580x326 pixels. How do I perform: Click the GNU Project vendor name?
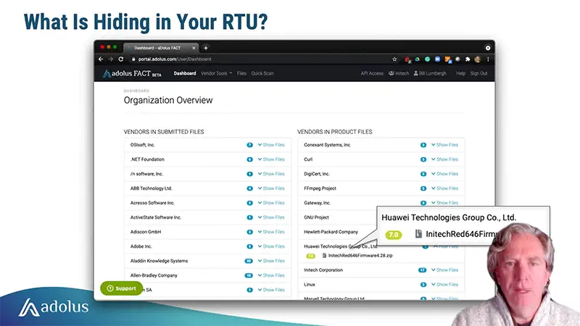click(x=316, y=217)
